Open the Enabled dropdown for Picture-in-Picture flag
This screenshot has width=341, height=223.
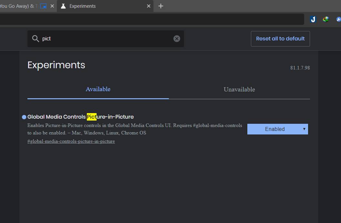coord(277,129)
